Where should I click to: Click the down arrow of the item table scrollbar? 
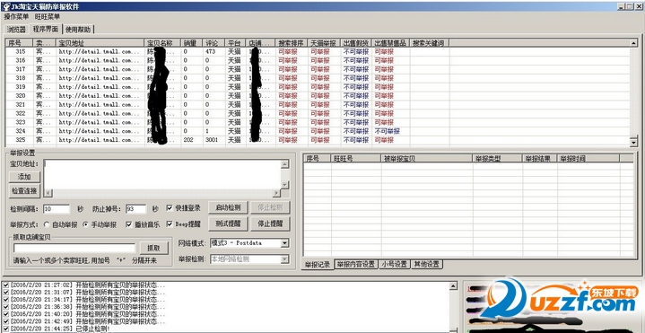pyautogui.click(x=634, y=142)
